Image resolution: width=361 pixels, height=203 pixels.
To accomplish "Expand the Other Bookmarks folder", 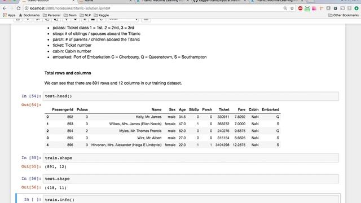I will (344, 15).
